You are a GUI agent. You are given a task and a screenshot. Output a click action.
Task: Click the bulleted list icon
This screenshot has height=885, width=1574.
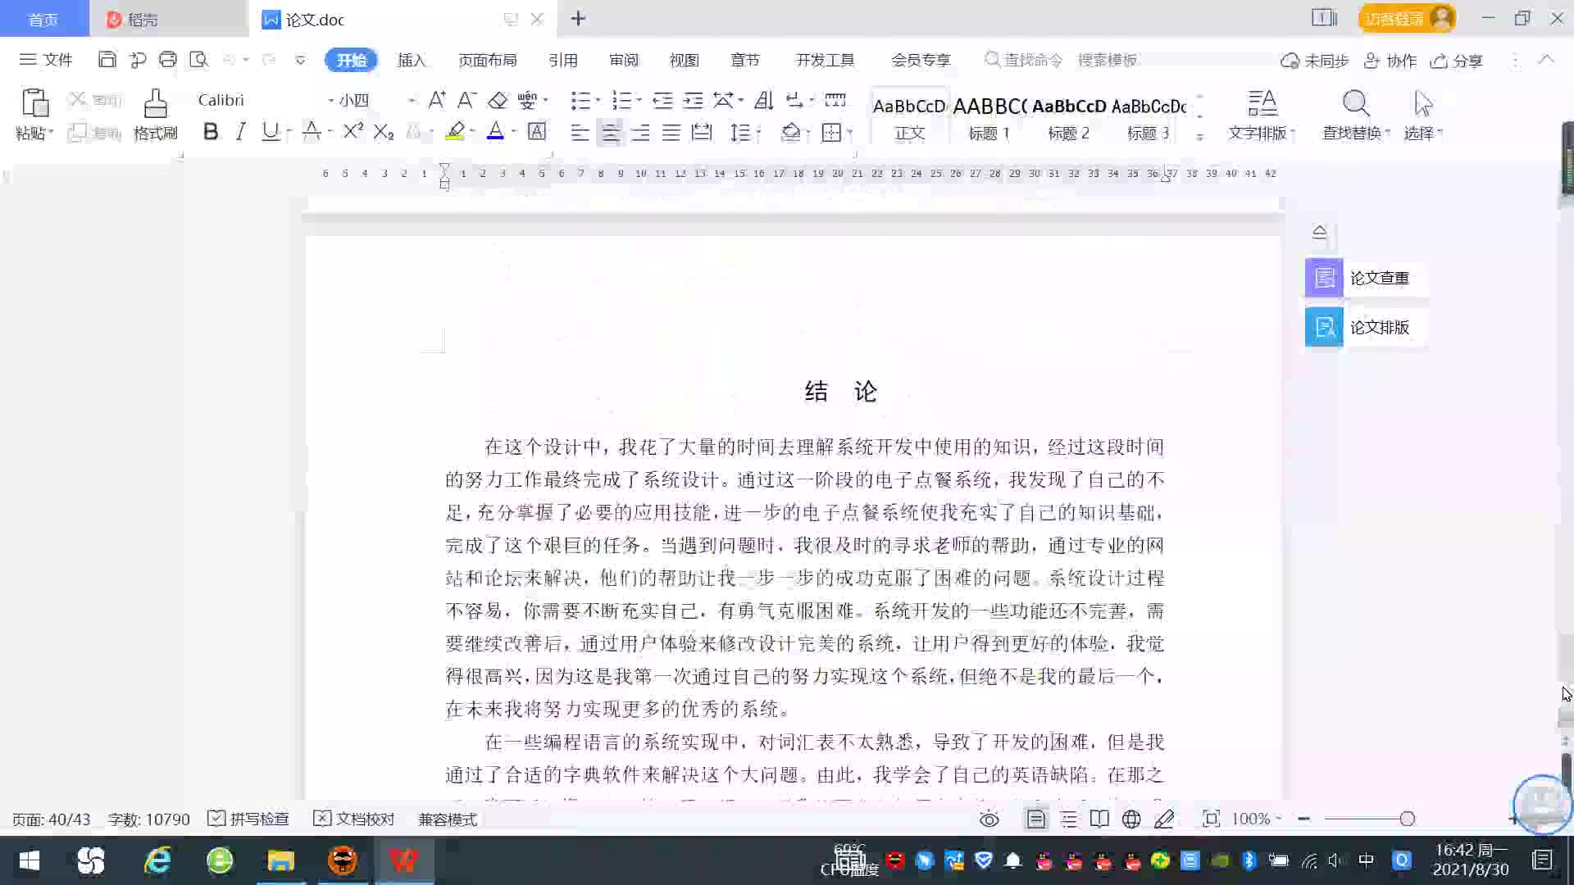[x=580, y=100]
